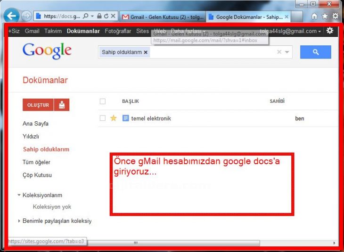Viewport: 344px width, 252px height.
Task: Open browser Tools gear icon
Action: coord(335,16)
